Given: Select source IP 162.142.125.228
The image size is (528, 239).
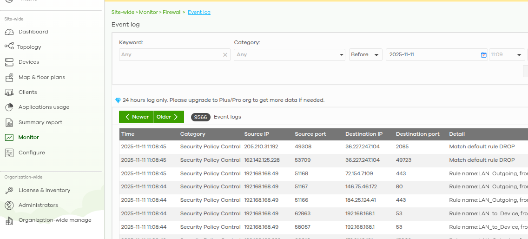Looking at the screenshot, I should click(262, 160).
